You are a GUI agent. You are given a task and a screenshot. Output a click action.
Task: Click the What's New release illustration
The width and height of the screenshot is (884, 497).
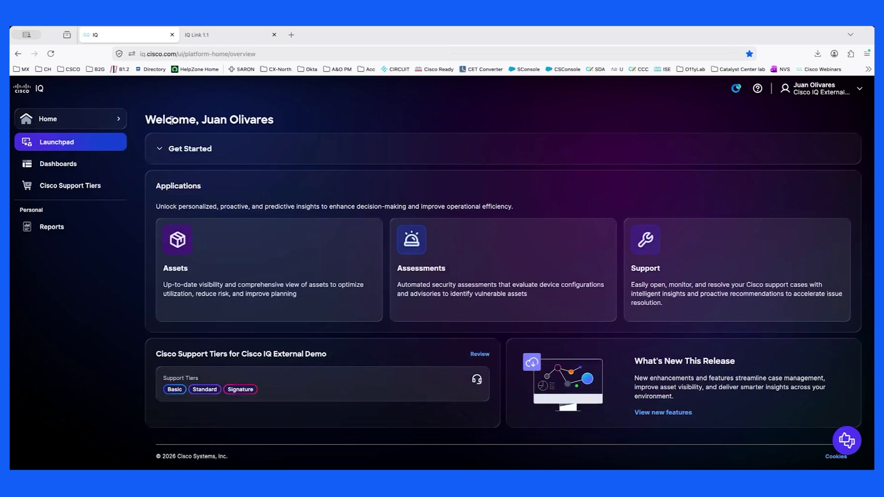[x=563, y=382]
